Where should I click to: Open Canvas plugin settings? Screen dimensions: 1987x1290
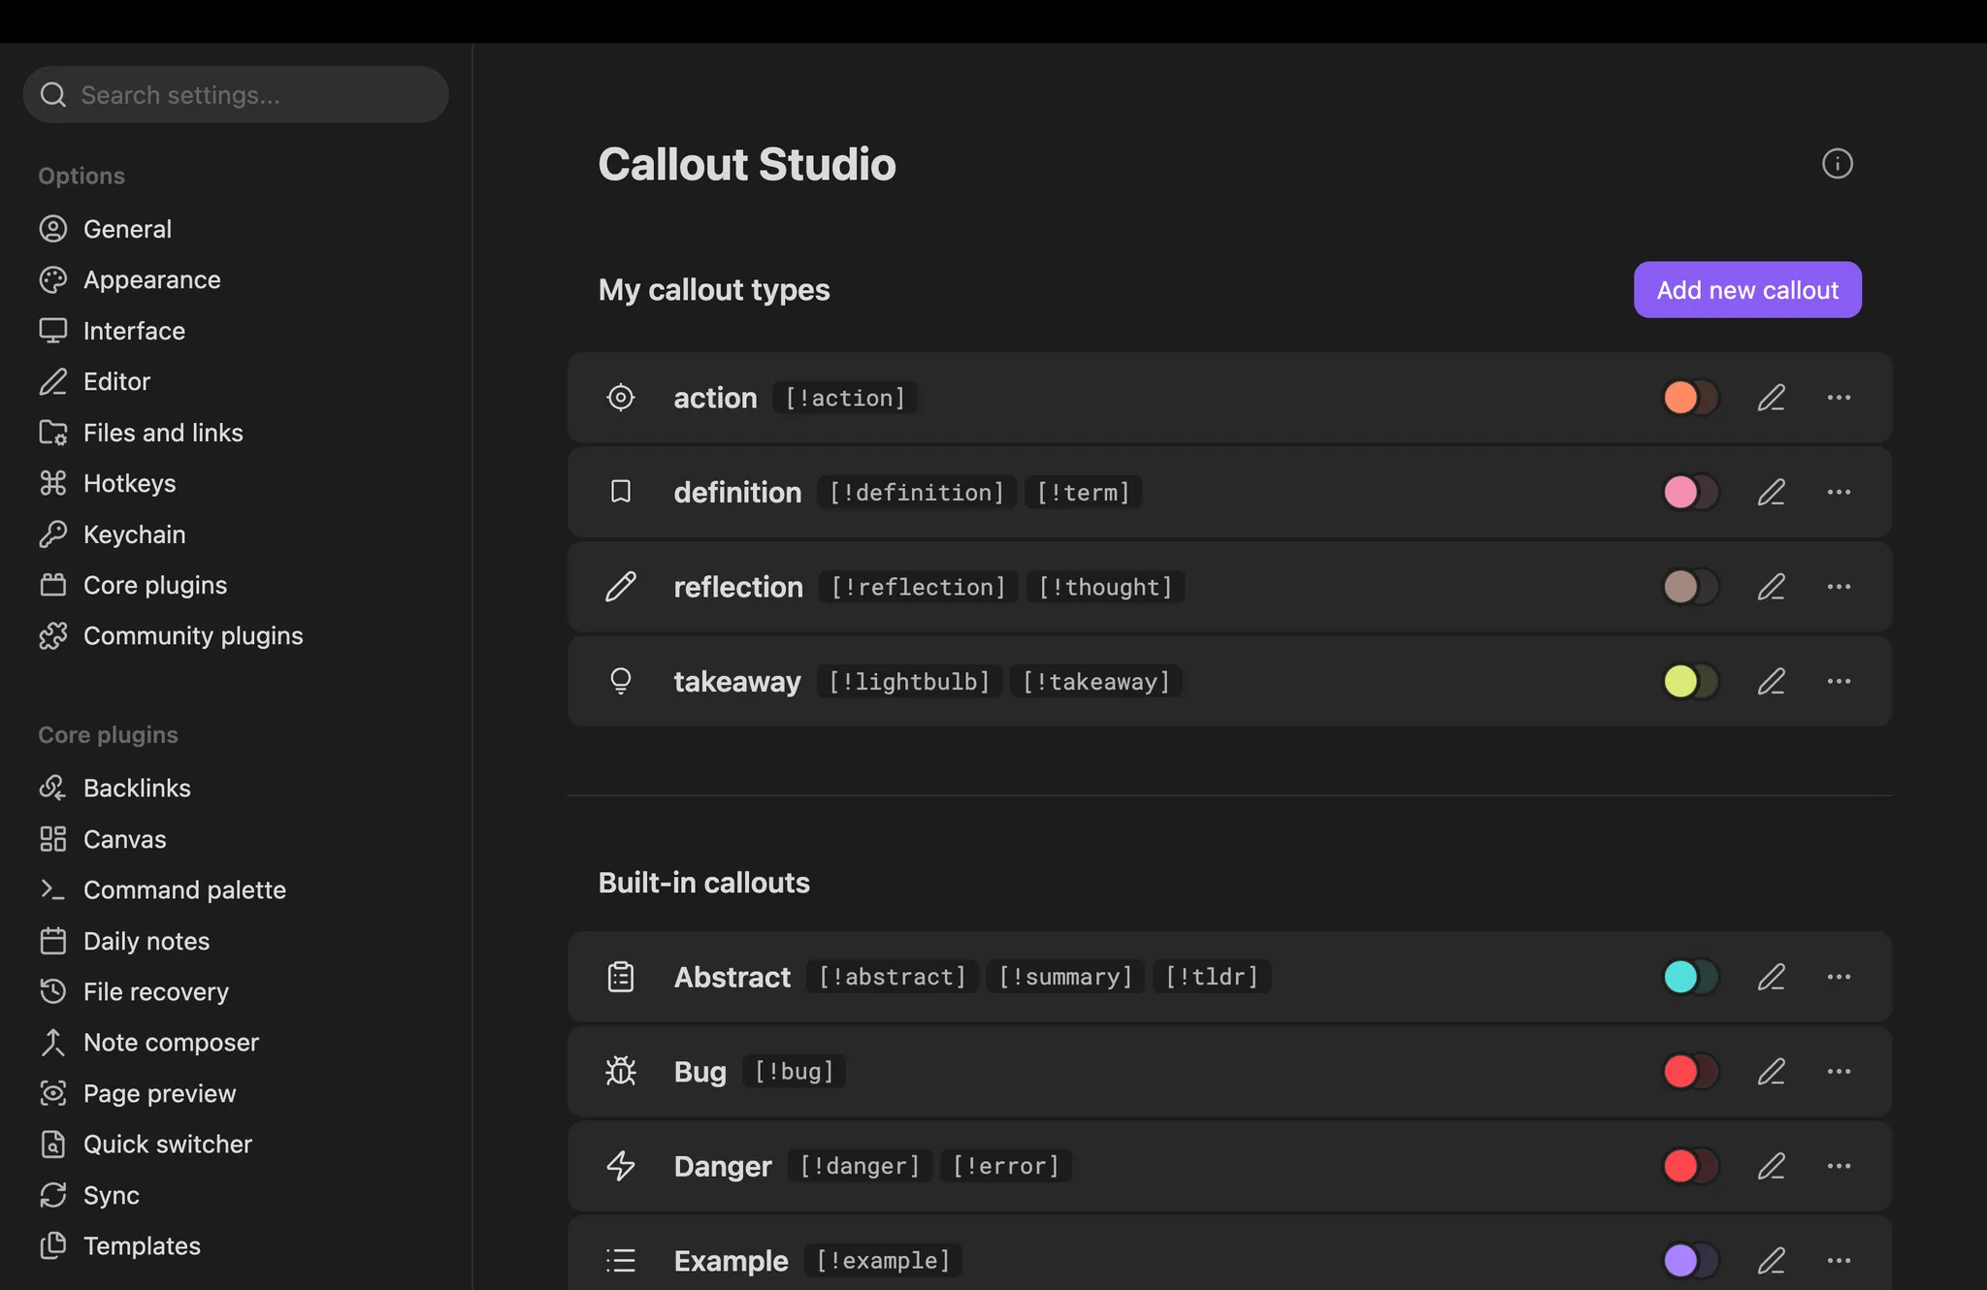coord(124,839)
